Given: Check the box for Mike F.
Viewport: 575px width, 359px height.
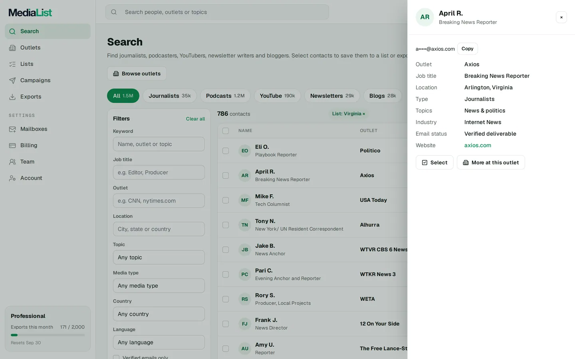Looking at the screenshot, I should click(226, 200).
